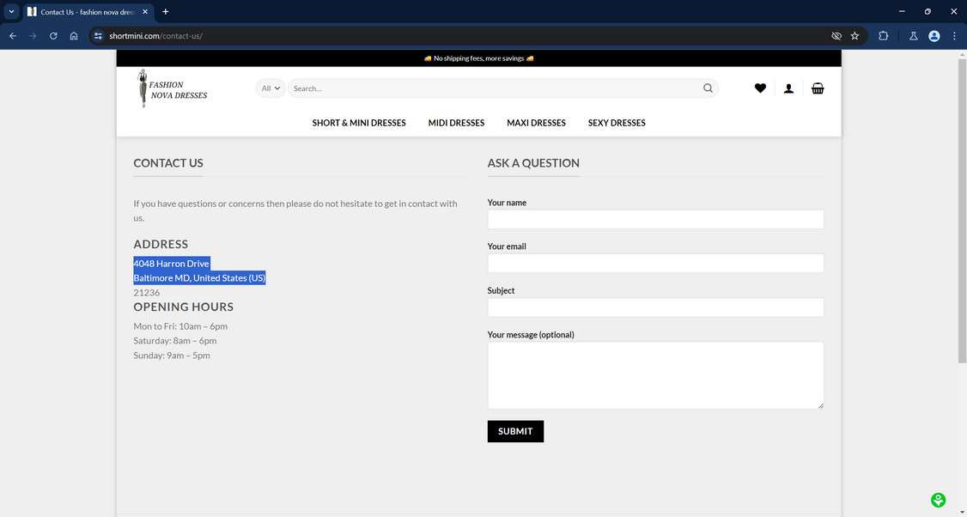Open Midi Dresses menu item
Screen dimensions: 967x517
point(456,123)
